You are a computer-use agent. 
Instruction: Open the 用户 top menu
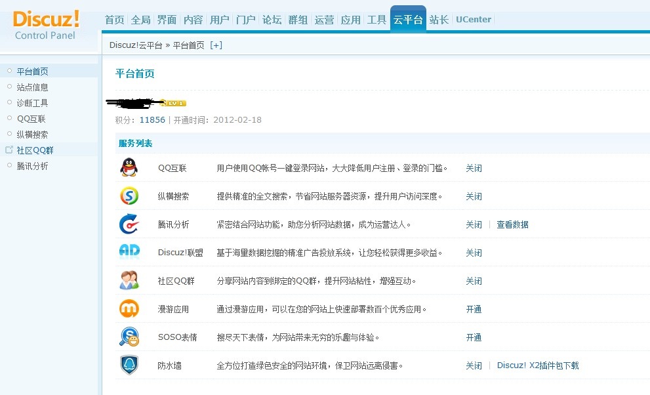pyautogui.click(x=219, y=20)
